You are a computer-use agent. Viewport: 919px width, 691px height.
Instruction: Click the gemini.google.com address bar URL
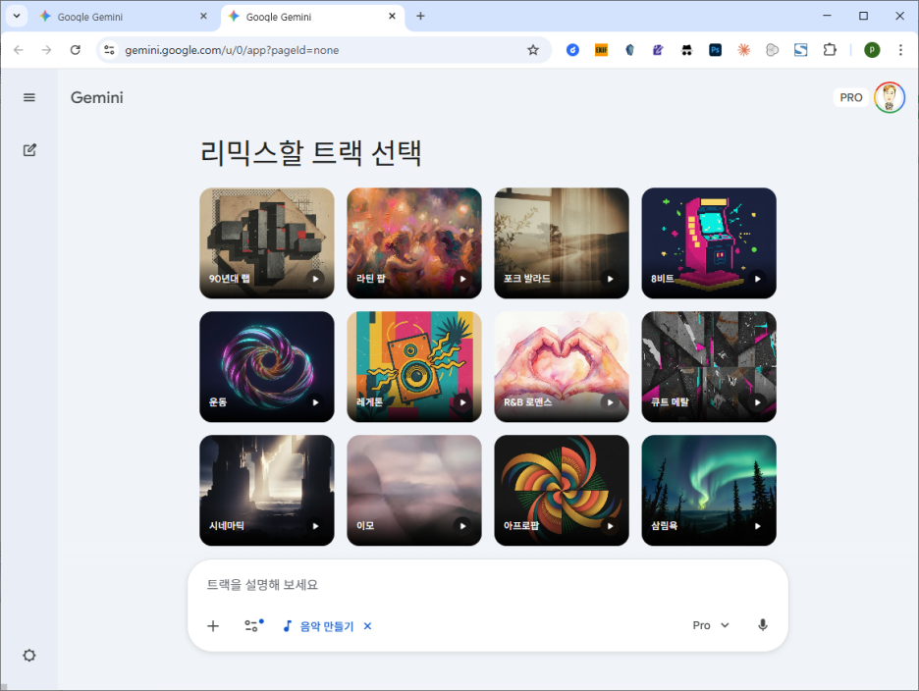(x=232, y=50)
